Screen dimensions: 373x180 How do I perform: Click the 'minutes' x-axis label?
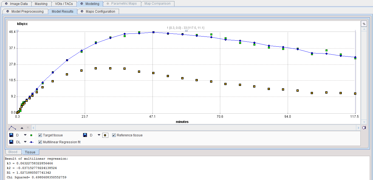coord(182,122)
